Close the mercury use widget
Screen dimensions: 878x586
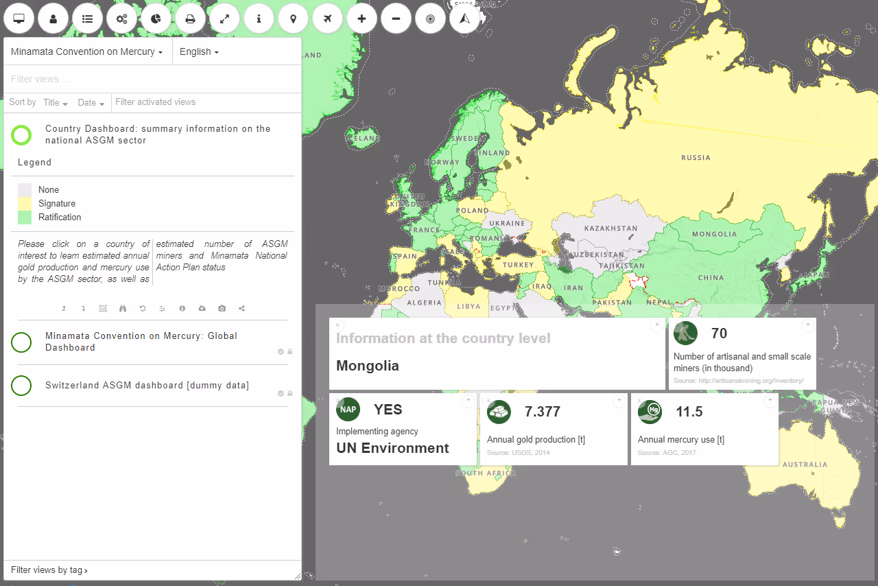coord(639,401)
